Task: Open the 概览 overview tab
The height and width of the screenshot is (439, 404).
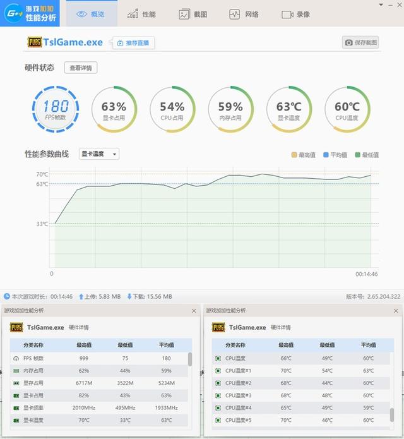Action: point(92,14)
